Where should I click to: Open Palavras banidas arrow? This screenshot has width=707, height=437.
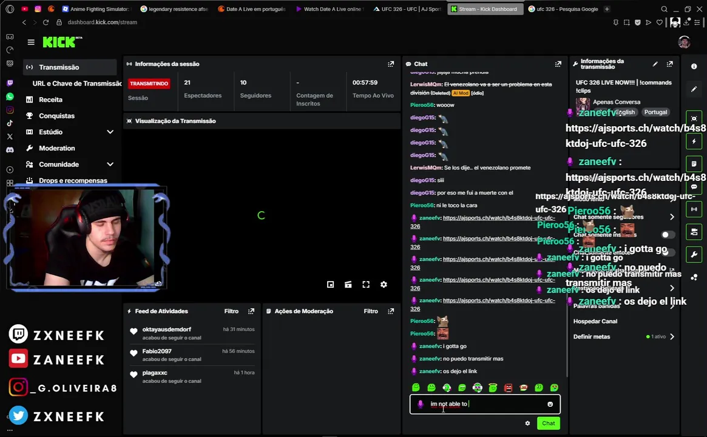pos(672,306)
